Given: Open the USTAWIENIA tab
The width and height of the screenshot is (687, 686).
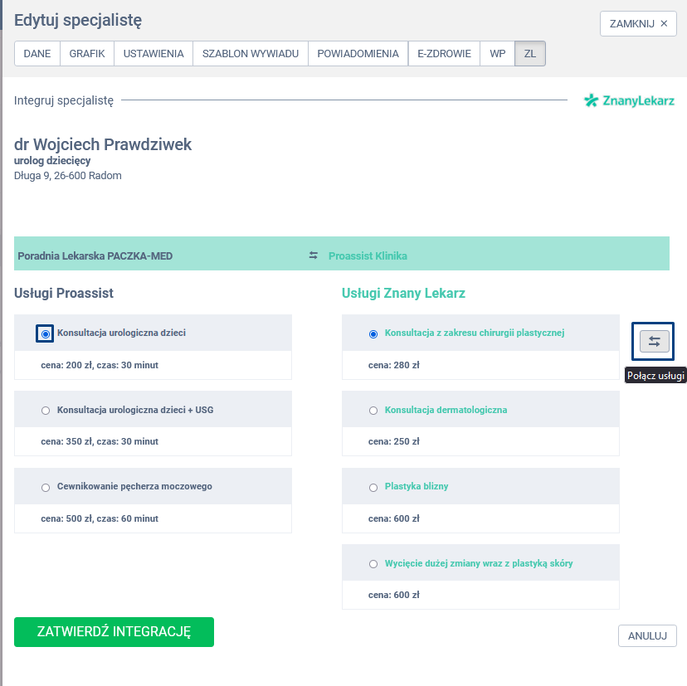Looking at the screenshot, I should click(153, 54).
